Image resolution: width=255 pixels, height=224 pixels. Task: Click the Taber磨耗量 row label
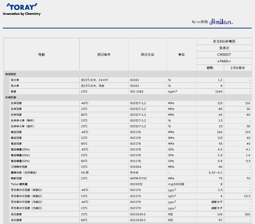click(x=19, y=184)
